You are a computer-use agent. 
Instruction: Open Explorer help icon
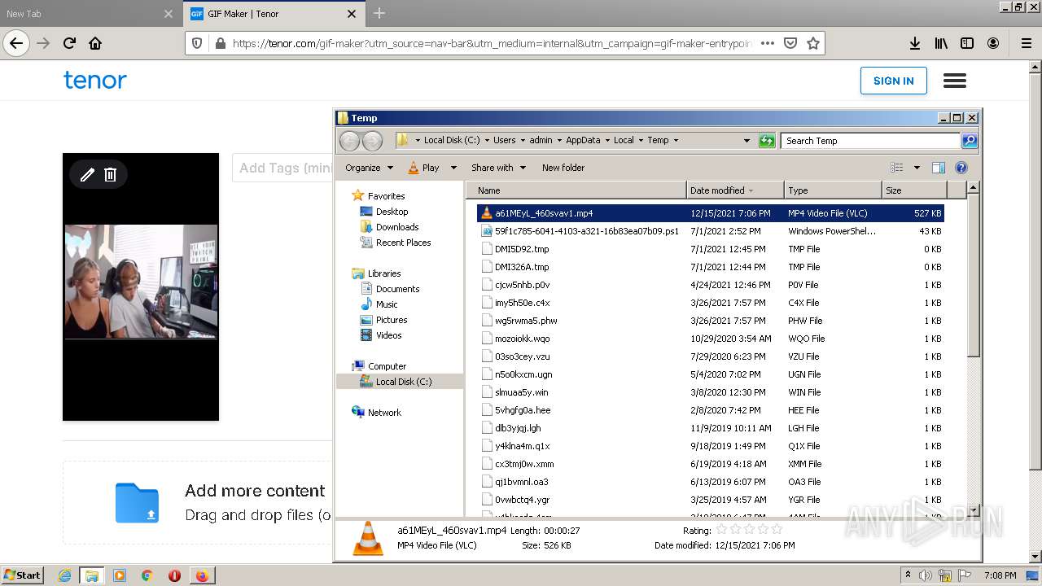point(961,168)
